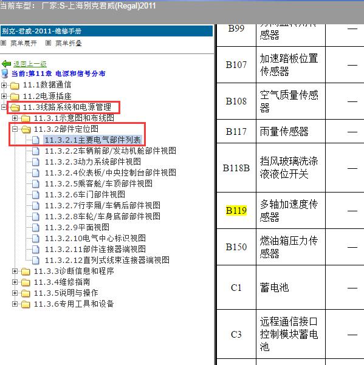Viewport: 364px width, 365px height.
Task: Open 11.3.2.11部件连接器端视图
Action: click(x=95, y=250)
